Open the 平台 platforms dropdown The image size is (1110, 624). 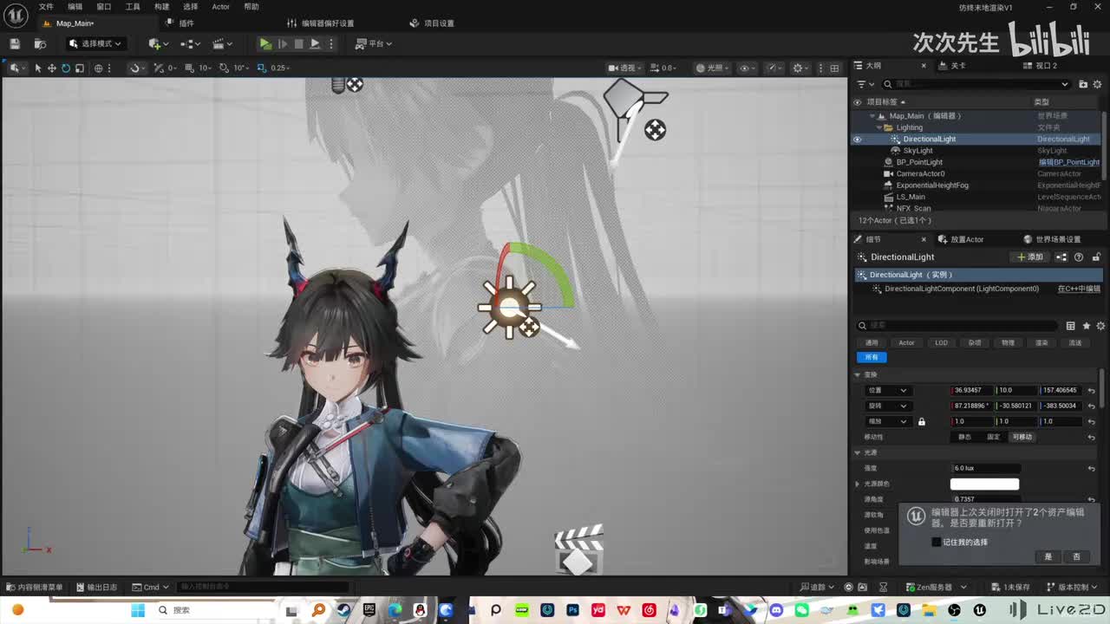pos(374,43)
